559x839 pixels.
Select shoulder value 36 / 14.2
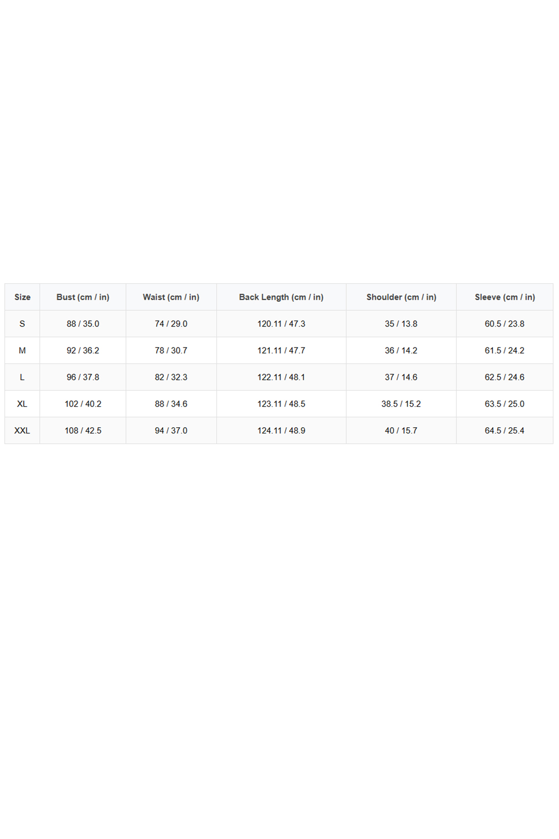[401, 351]
